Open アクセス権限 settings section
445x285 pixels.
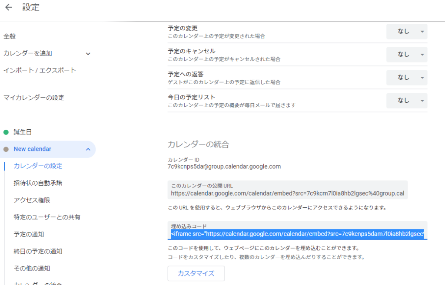click(32, 200)
